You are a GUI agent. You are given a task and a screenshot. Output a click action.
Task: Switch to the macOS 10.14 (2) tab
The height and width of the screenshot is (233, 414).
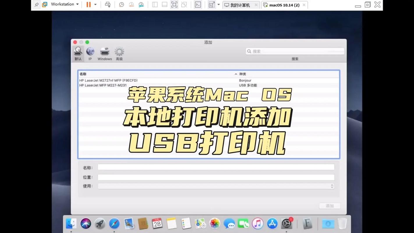[284, 5]
